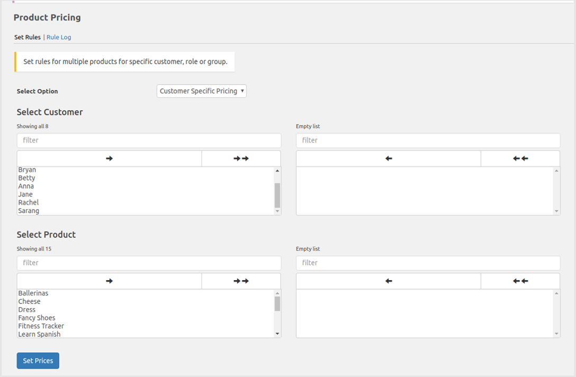Select the Ballerinas product

point(33,293)
